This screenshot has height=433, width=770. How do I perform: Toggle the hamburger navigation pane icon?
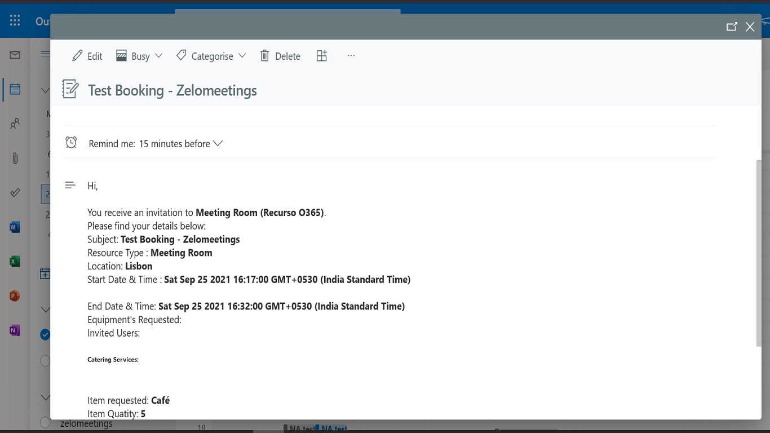45,54
